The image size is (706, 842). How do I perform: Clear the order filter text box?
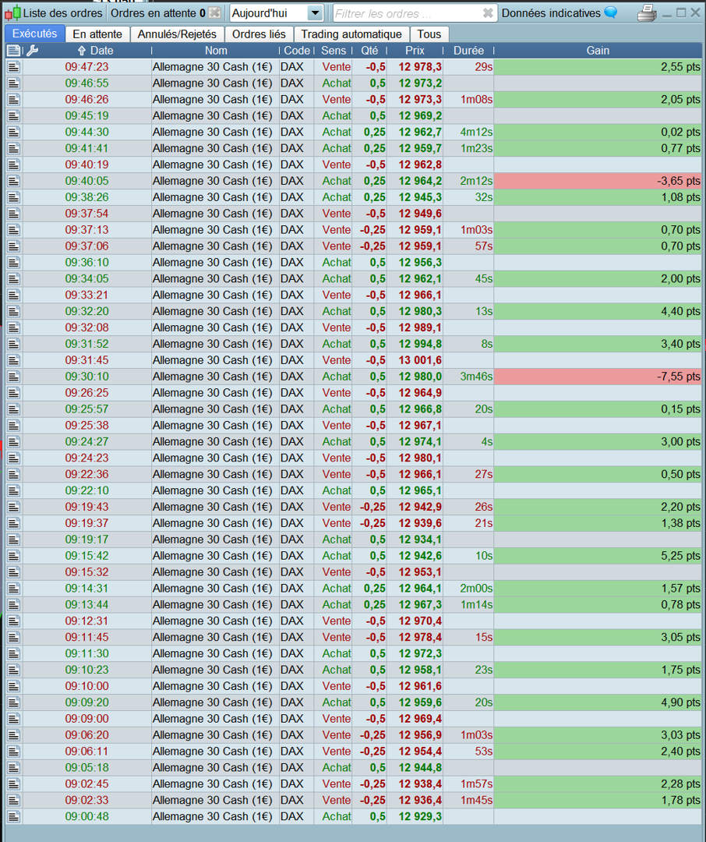[x=488, y=13]
